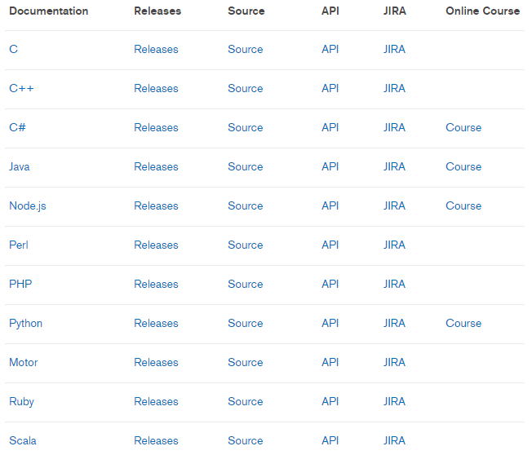Visit the JIRA tracker for C++
Screen dimensions: 532x455
pyautogui.click(x=394, y=89)
